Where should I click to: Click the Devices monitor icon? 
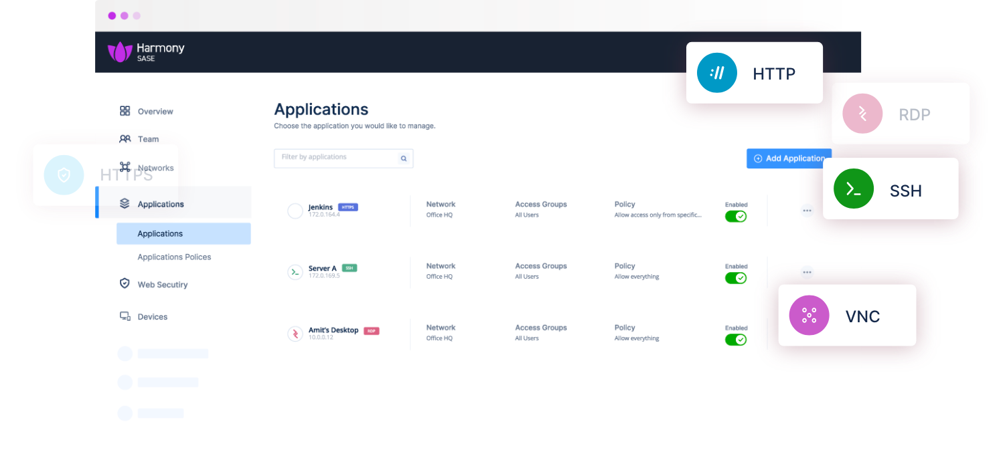125,316
